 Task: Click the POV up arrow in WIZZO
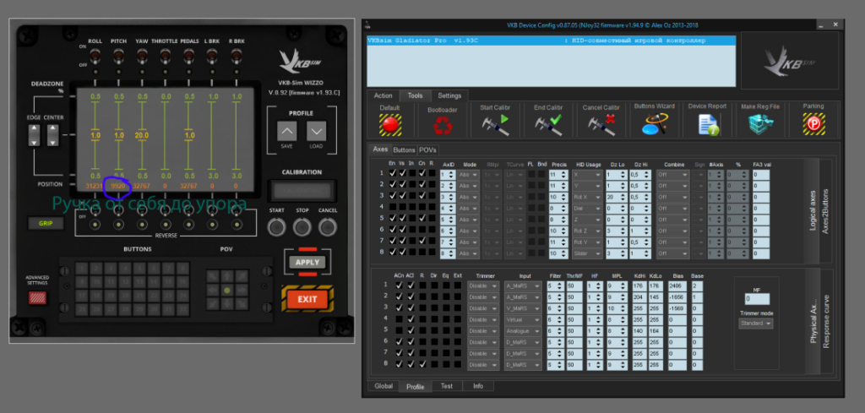pyautogui.click(x=226, y=275)
